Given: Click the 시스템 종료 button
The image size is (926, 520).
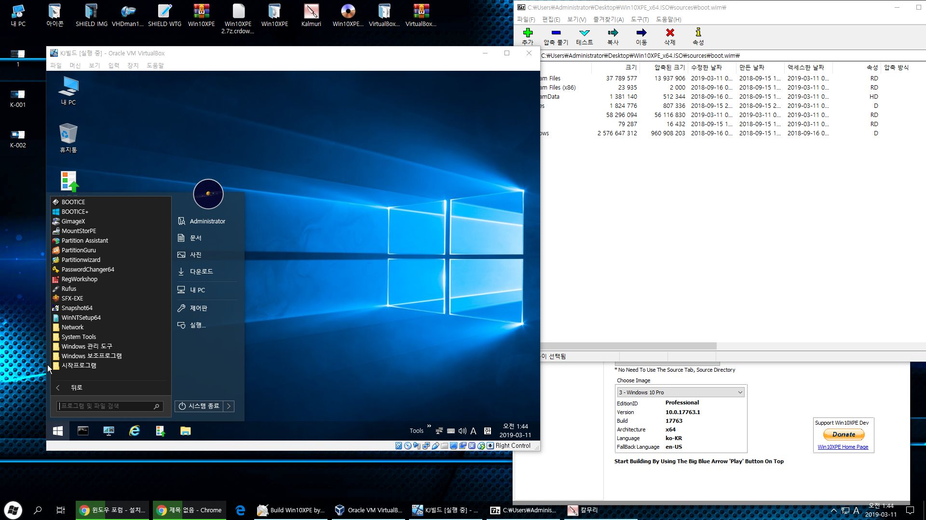Looking at the screenshot, I should pyautogui.click(x=199, y=406).
